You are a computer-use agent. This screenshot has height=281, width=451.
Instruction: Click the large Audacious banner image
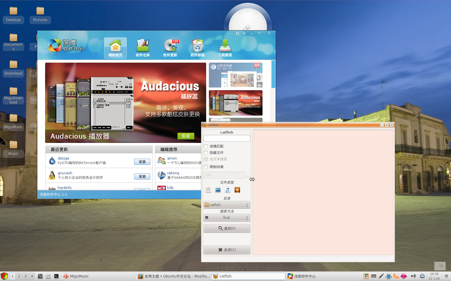[x=126, y=103]
